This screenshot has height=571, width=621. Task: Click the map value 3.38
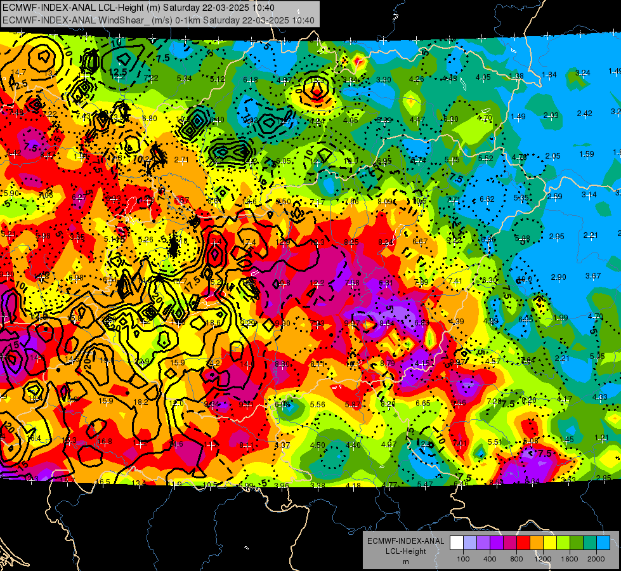(318, 485)
